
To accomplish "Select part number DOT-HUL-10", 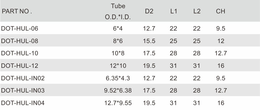I will (20, 53).
